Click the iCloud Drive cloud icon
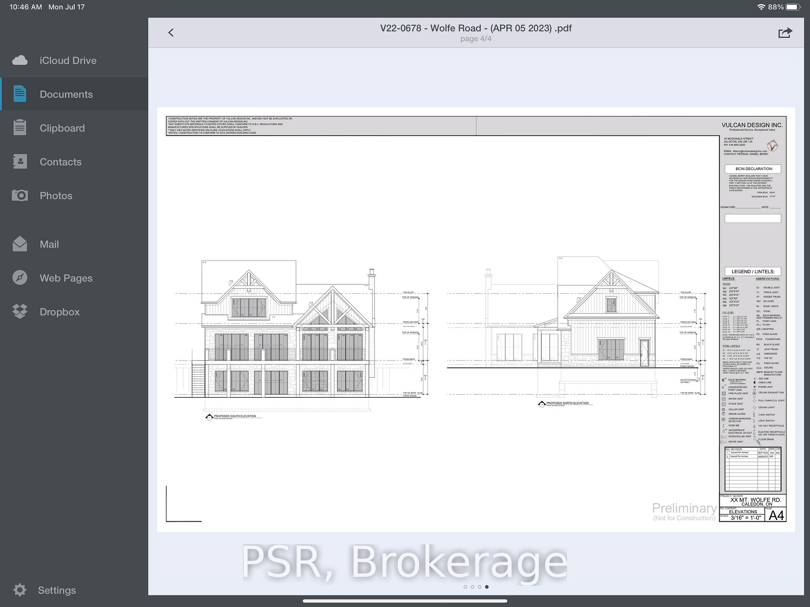Screen dimensions: 810x607 click(20, 61)
